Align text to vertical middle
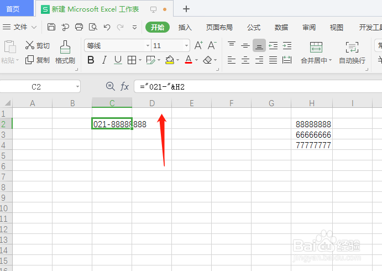This screenshot has width=382, height=271. tap(245, 45)
